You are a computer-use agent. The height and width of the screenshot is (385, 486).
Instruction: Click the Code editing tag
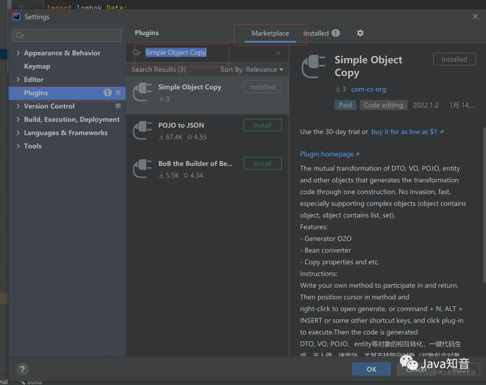[x=383, y=105]
